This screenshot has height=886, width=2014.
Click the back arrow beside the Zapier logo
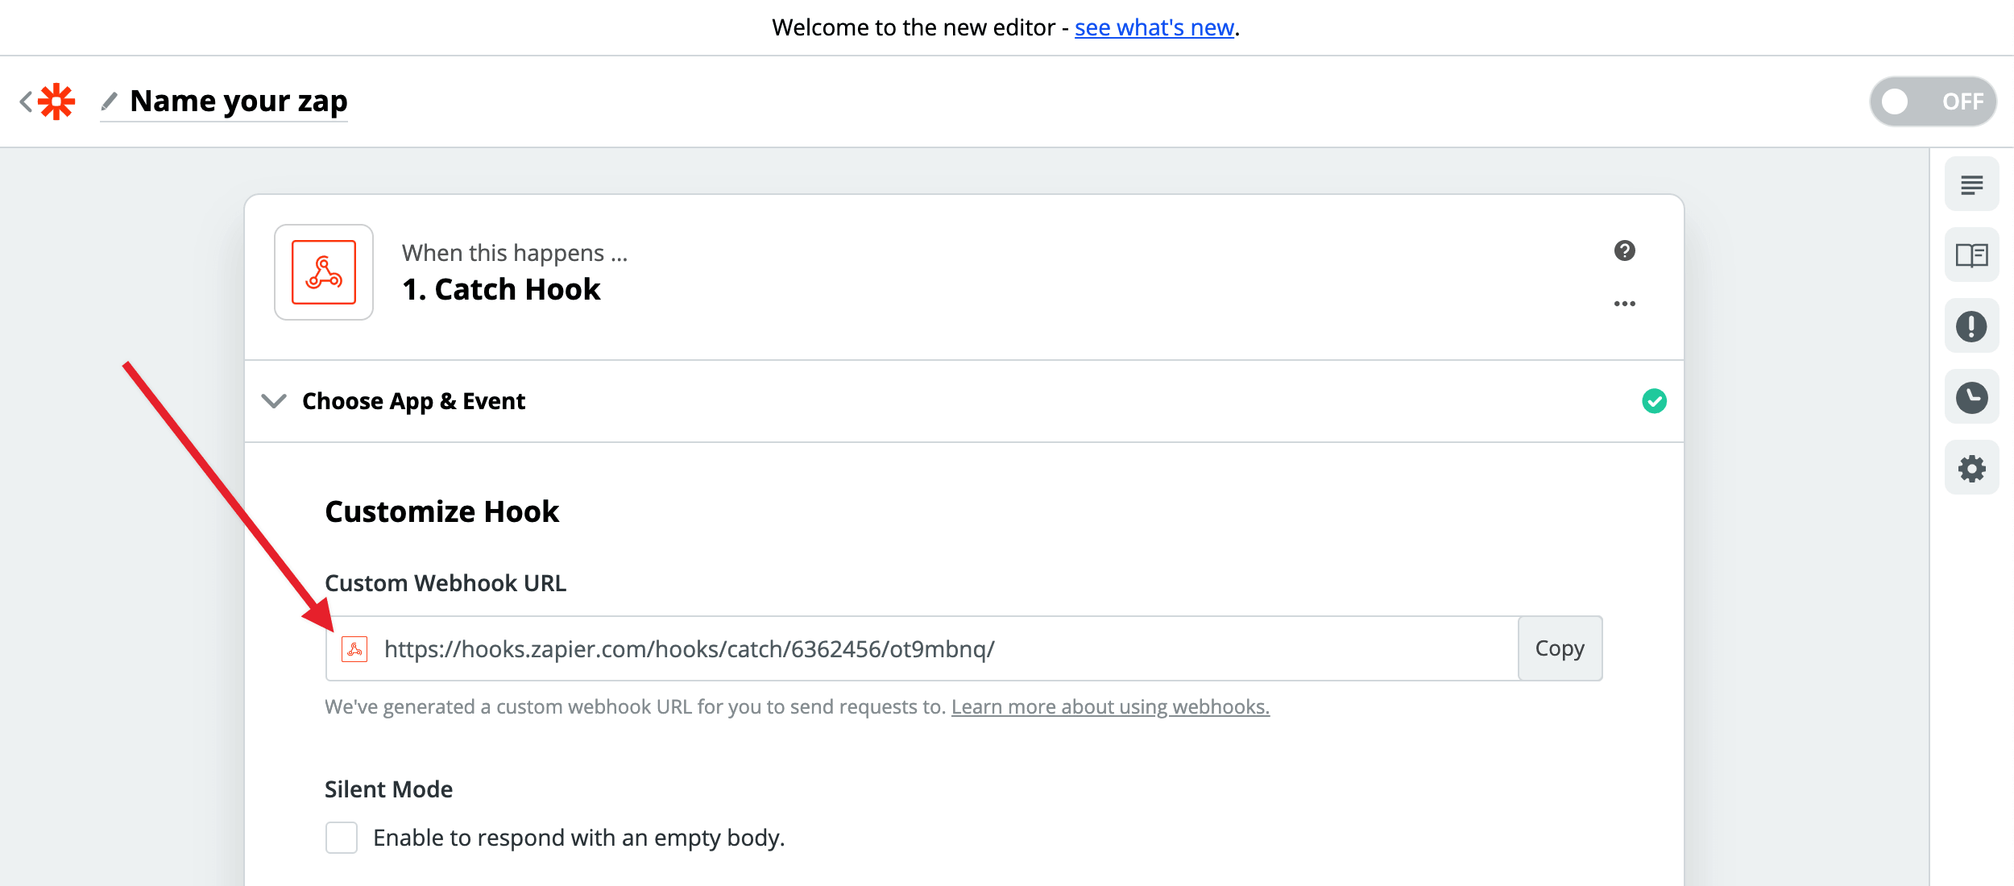[26, 101]
